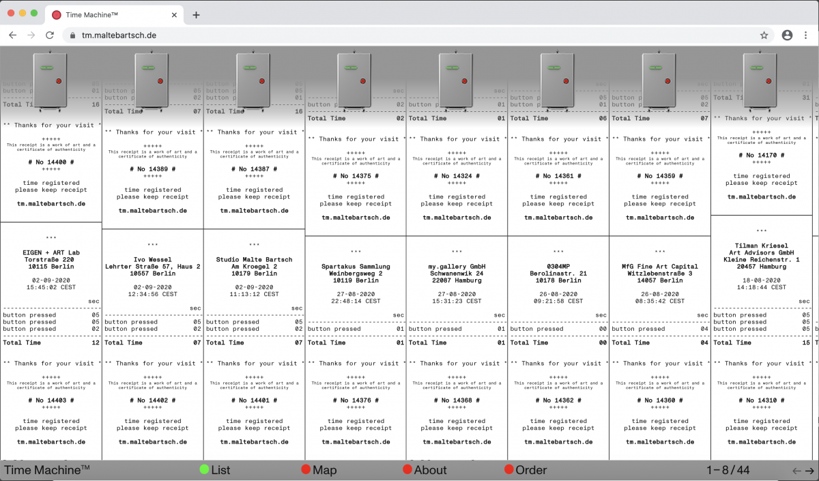This screenshot has width=819, height=481.
Task: Open Chrome three-dot menu
Action: point(806,35)
